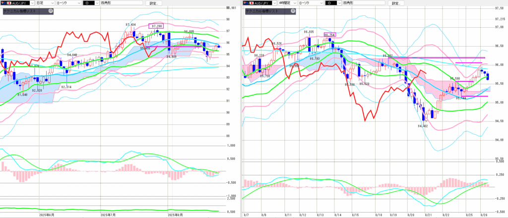Click the 四角形 field on the daily chart
The width and height of the screenshot is (508, 218).
121,3
